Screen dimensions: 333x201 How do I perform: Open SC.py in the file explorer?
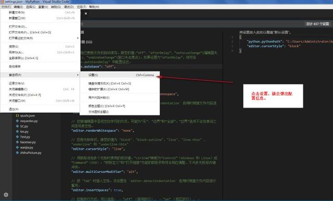tap(24, 126)
